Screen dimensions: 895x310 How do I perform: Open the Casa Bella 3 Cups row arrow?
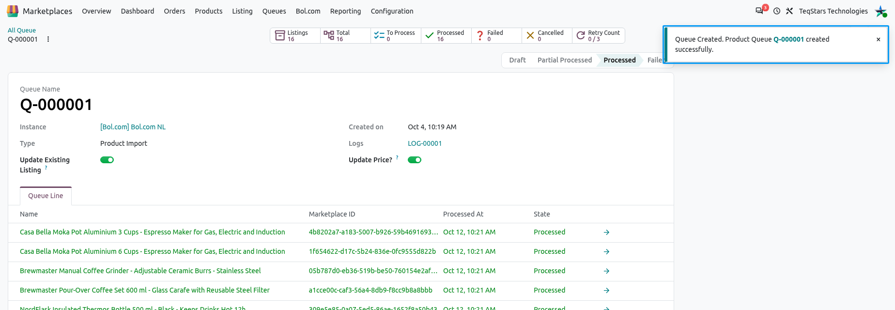[x=606, y=232]
